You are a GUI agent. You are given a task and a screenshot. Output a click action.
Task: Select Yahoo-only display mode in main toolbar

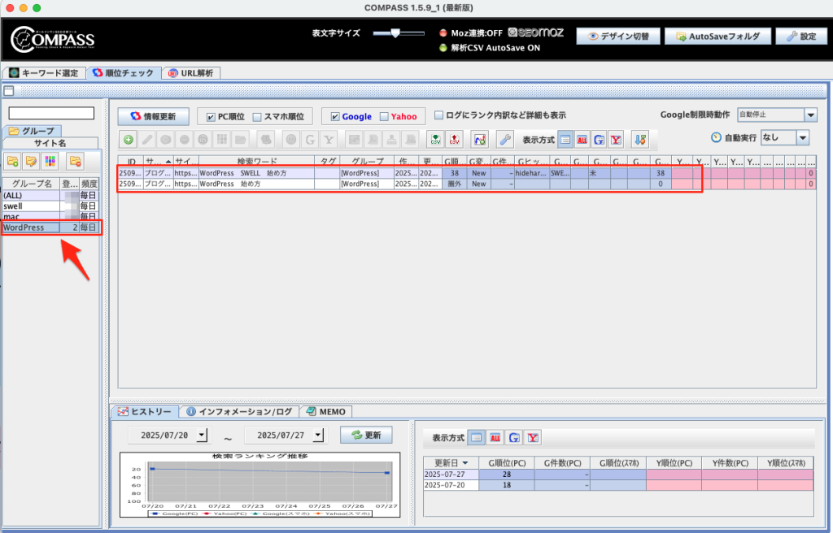pyautogui.click(x=616, y=140)
